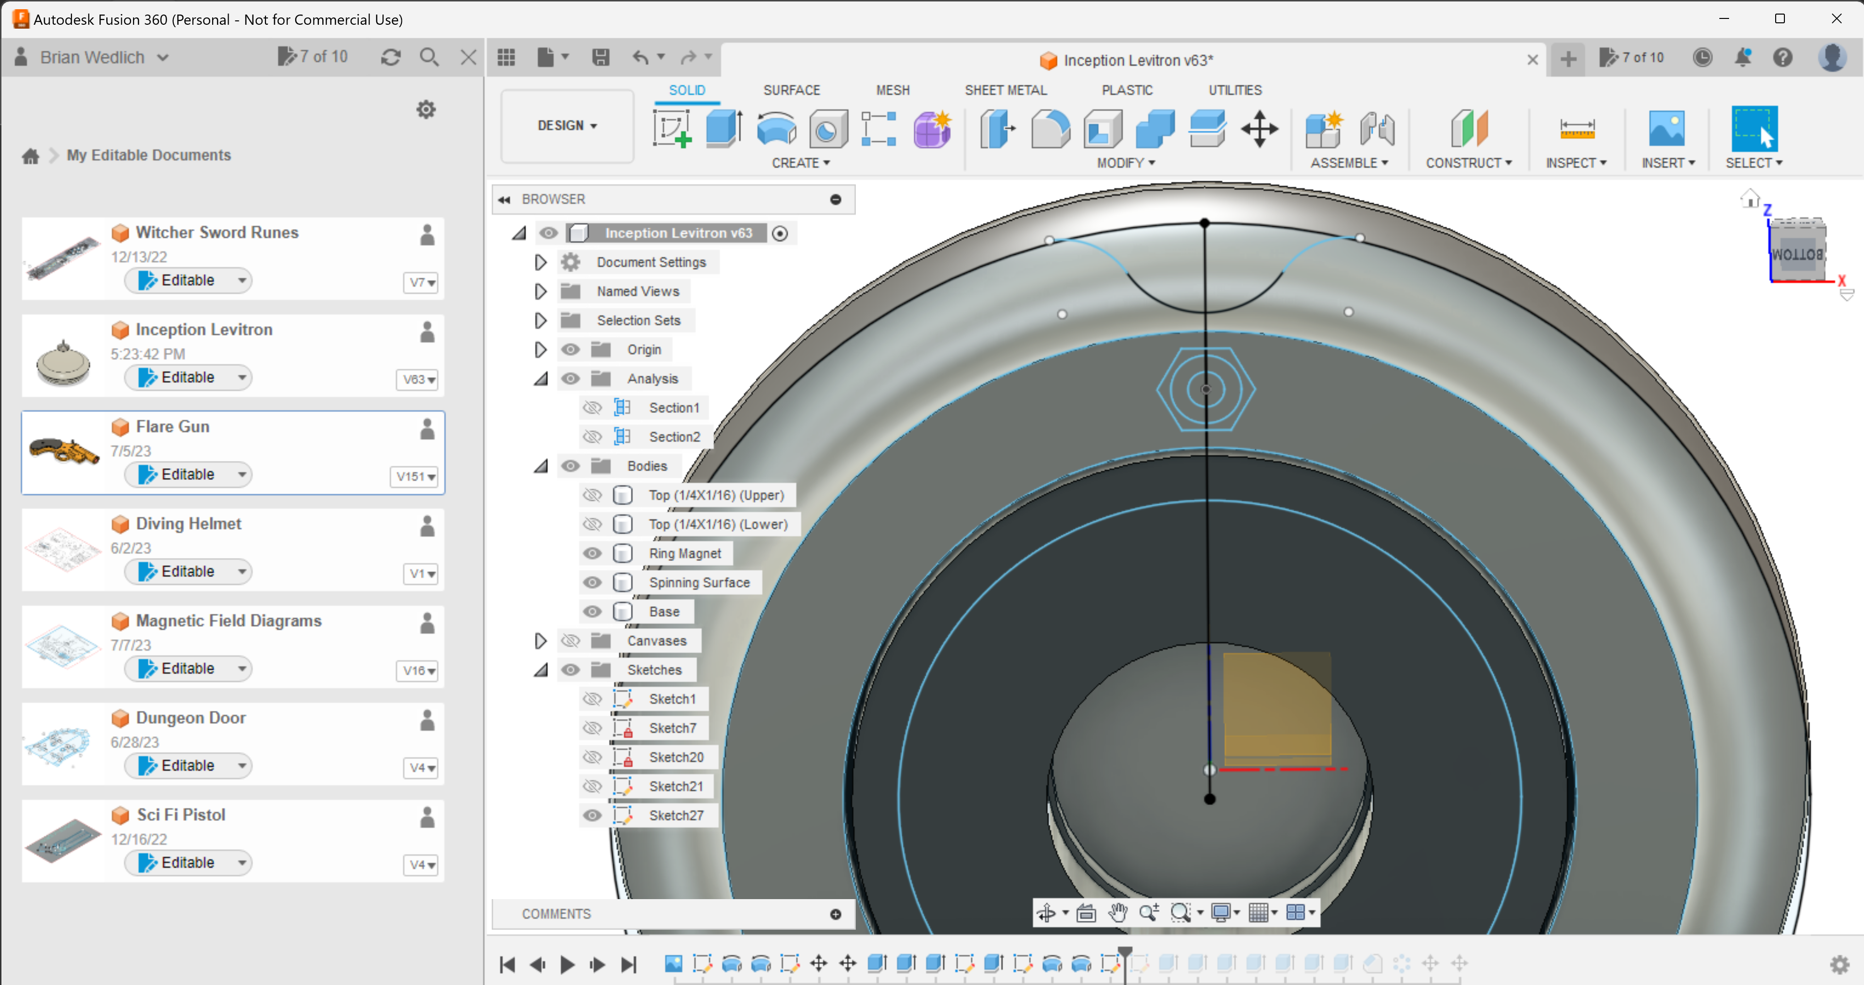Select the Joint tool in Assemble
Viewport: 1864px width, 985px height.
click(x=1376, y=129)
